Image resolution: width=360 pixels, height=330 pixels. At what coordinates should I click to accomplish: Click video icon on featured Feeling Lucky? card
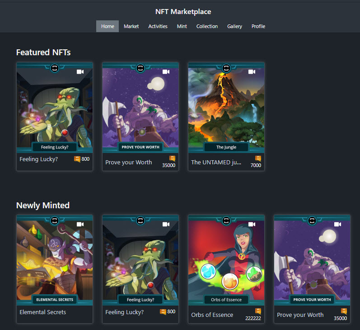(80, 72)
